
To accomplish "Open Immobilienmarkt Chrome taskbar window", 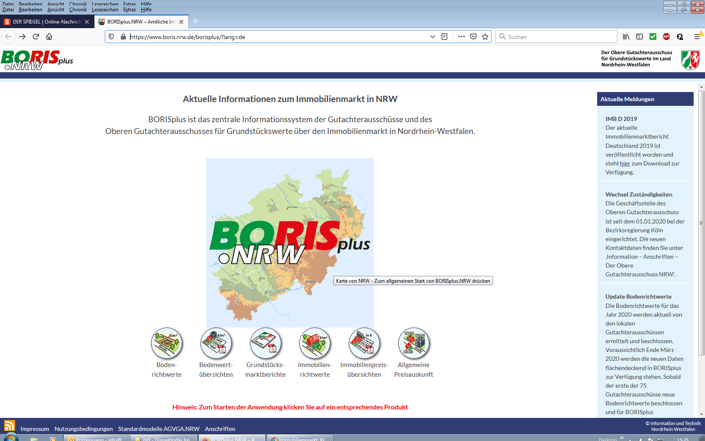I will tap(300, 438).
